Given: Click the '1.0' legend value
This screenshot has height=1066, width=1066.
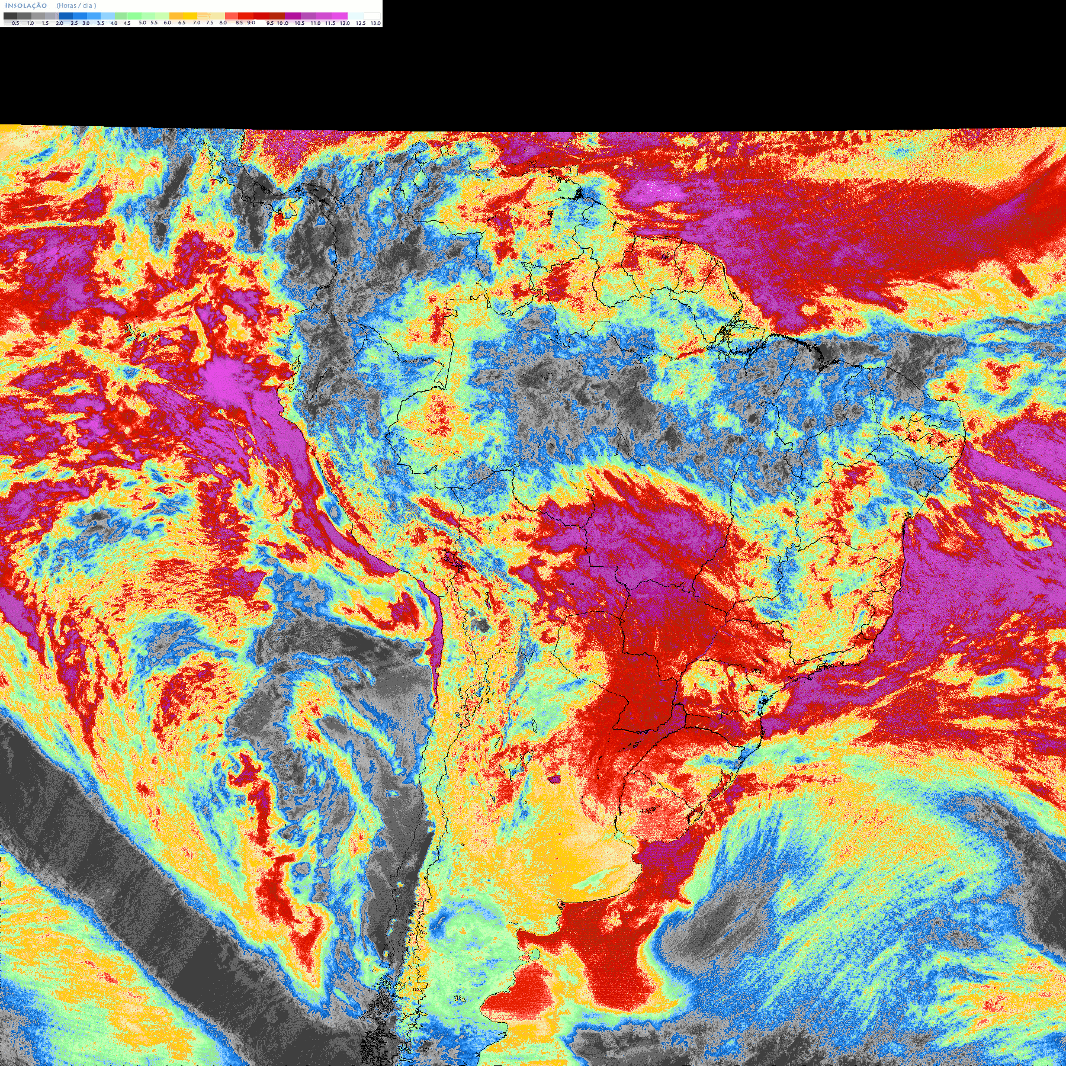Looking at the screenshot, I should (x=30, y=23).
